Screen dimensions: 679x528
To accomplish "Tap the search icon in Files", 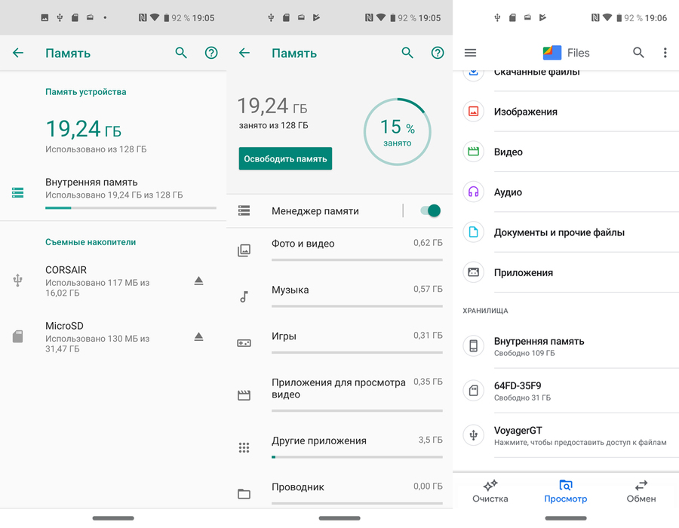I will coord(638,53).
